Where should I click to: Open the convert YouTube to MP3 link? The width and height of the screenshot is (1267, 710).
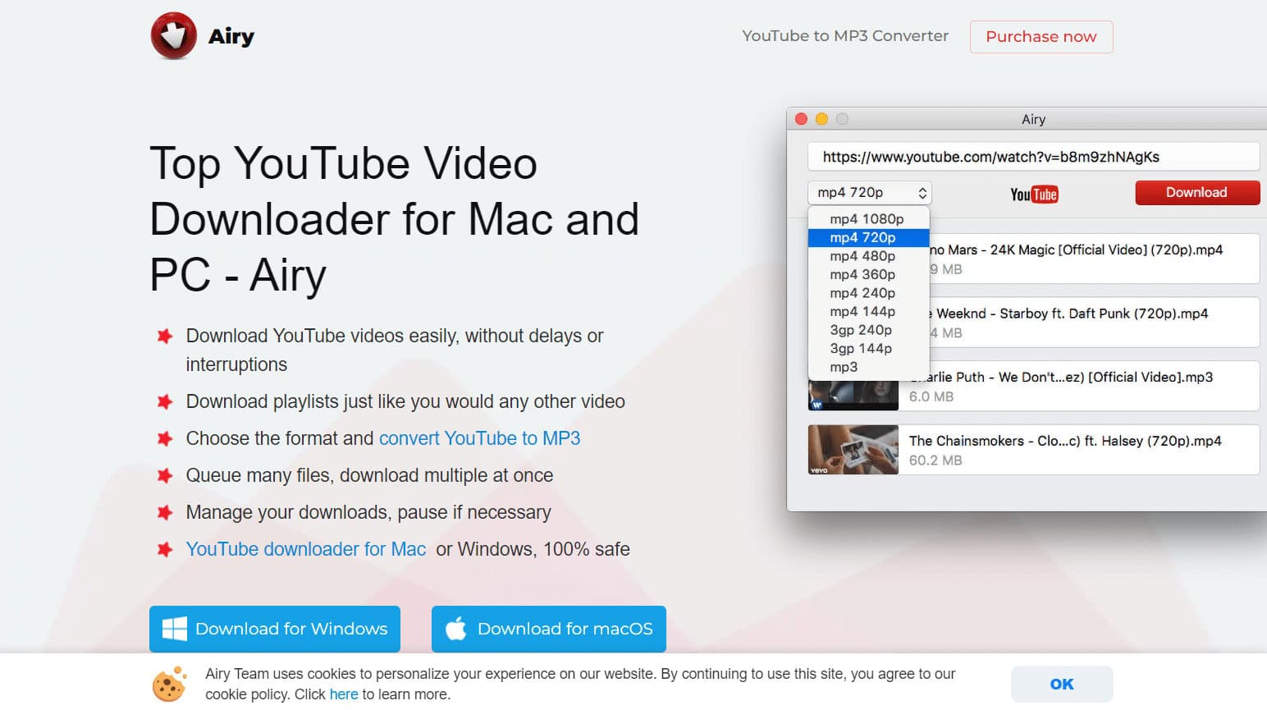click(x=479, y=438)
